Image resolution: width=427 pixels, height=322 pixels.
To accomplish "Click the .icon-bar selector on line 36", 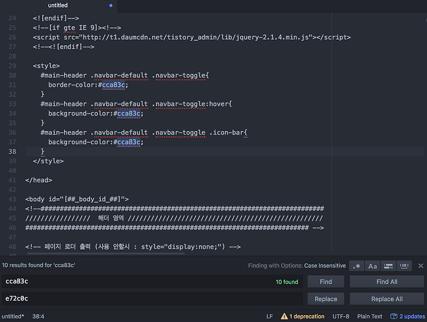I will pyautogui.click(x=227, y=133).
